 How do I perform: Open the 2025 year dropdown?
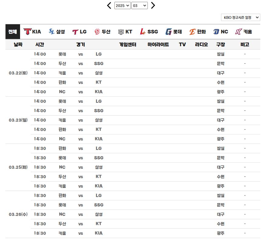point(123,5)
